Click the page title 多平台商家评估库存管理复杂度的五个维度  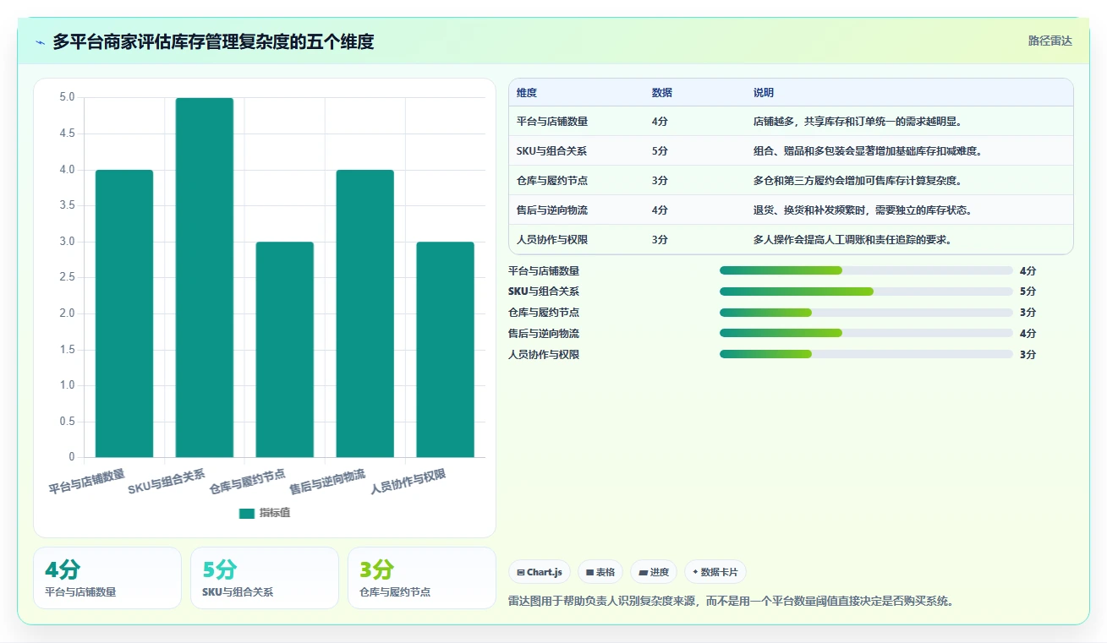[x=213, y=41]
